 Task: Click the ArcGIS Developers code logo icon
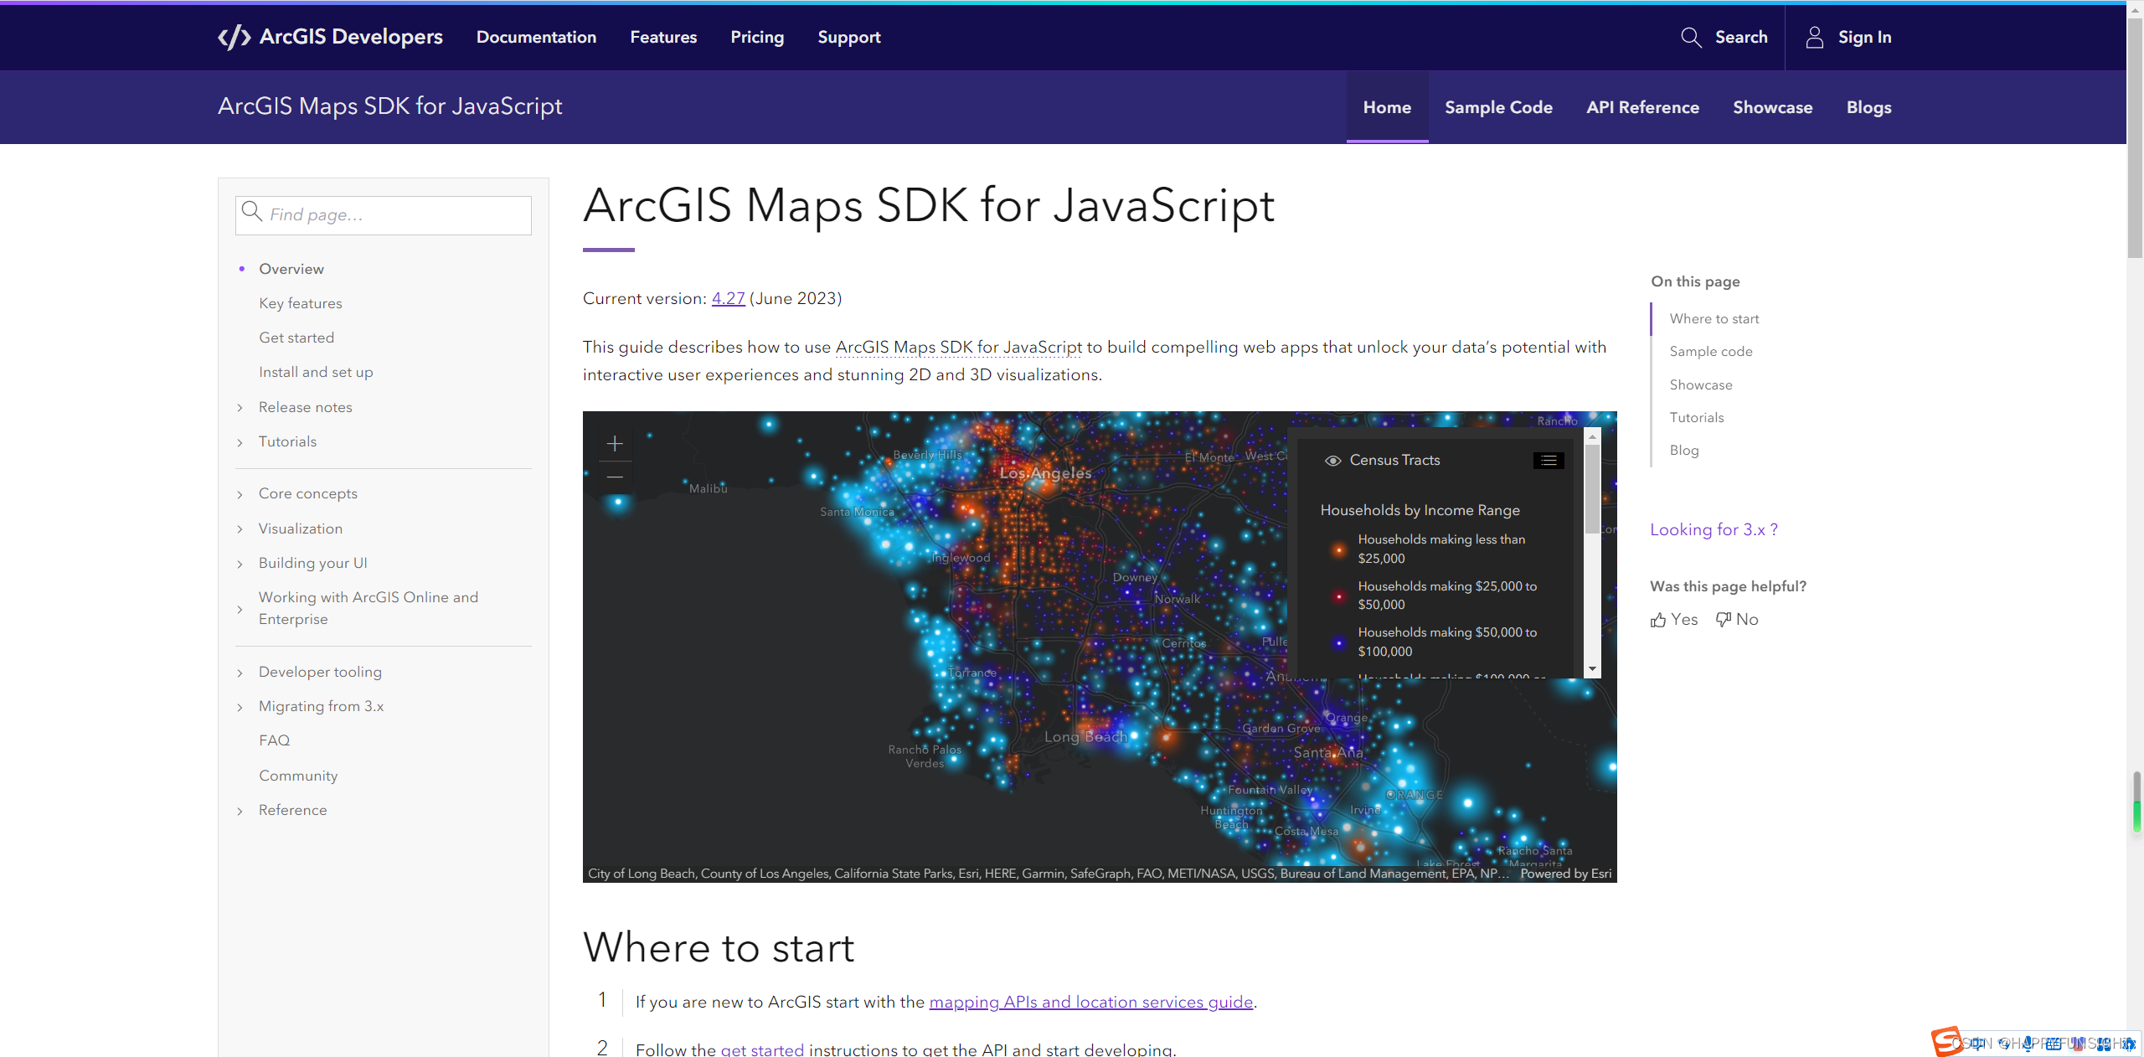(x=234, y=37)
